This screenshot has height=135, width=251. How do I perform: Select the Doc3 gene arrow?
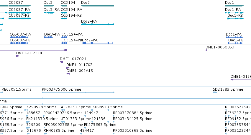click(x=49, y=6)
